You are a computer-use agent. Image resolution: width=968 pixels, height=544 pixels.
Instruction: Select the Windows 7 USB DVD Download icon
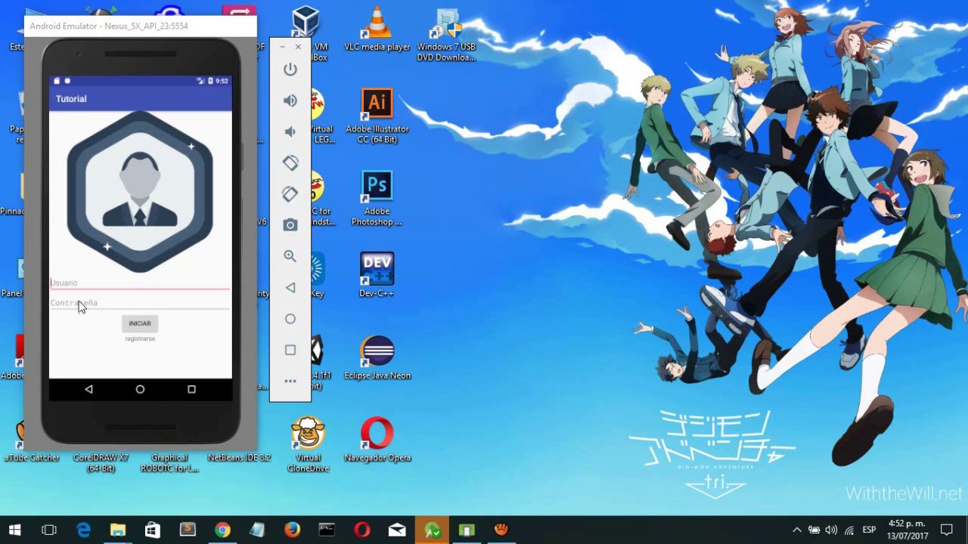click(x=446, y=35)
